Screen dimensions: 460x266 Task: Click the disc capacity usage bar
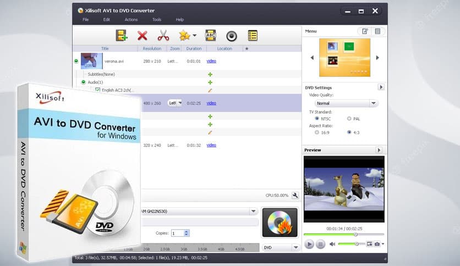tap(200, 247)
